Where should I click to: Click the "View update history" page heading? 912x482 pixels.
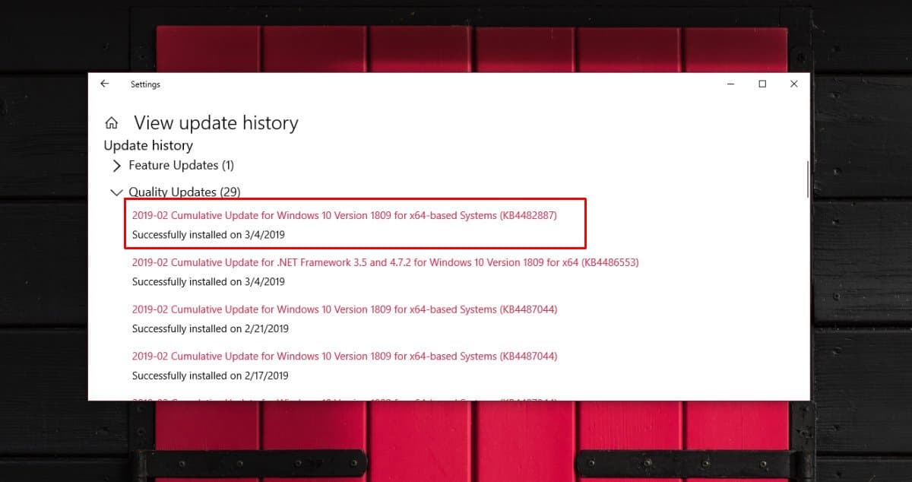[x=217, y=123]
